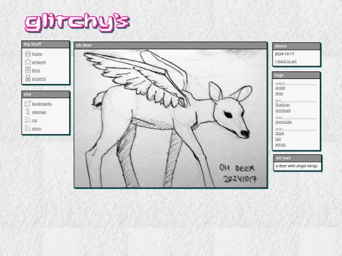This screenshot has width=342, height=256.
Task: Click the oh deer drawing image
Action: pyautogui.click(x=170, y=118)
